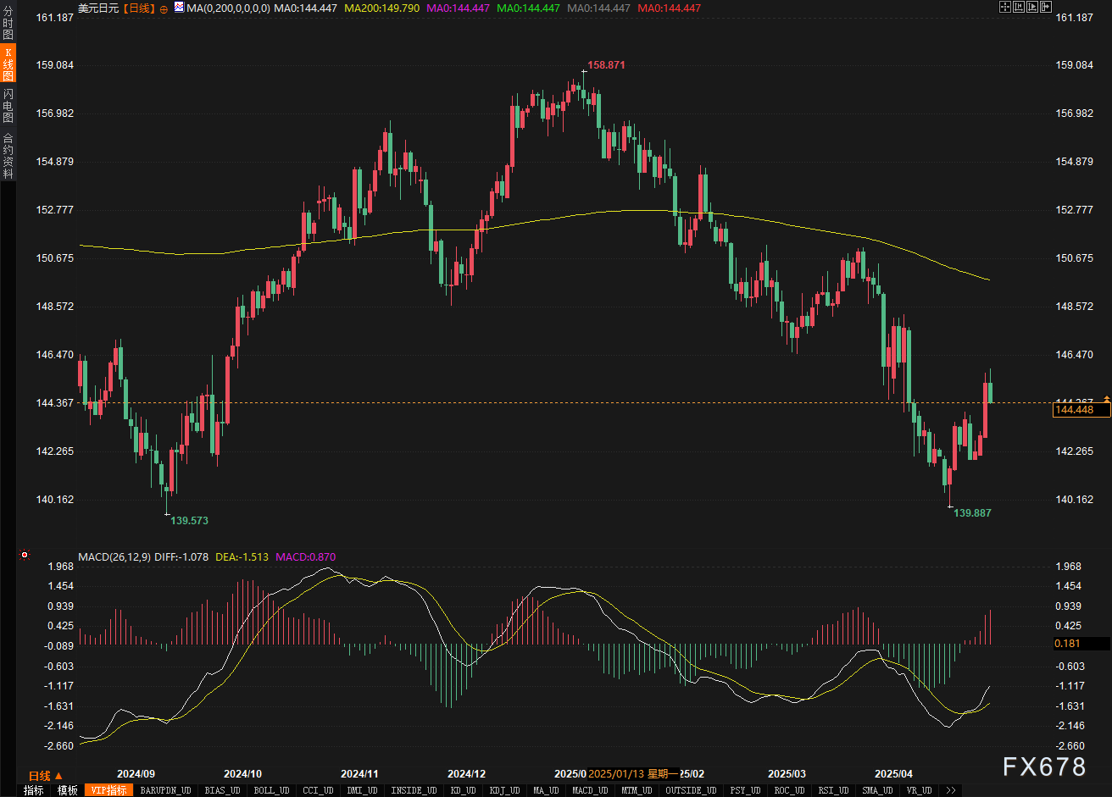The width and height of the screenshot is (1112, 797).
Task: Select the K线图 sidebar view
Action: tap(8, 64)
